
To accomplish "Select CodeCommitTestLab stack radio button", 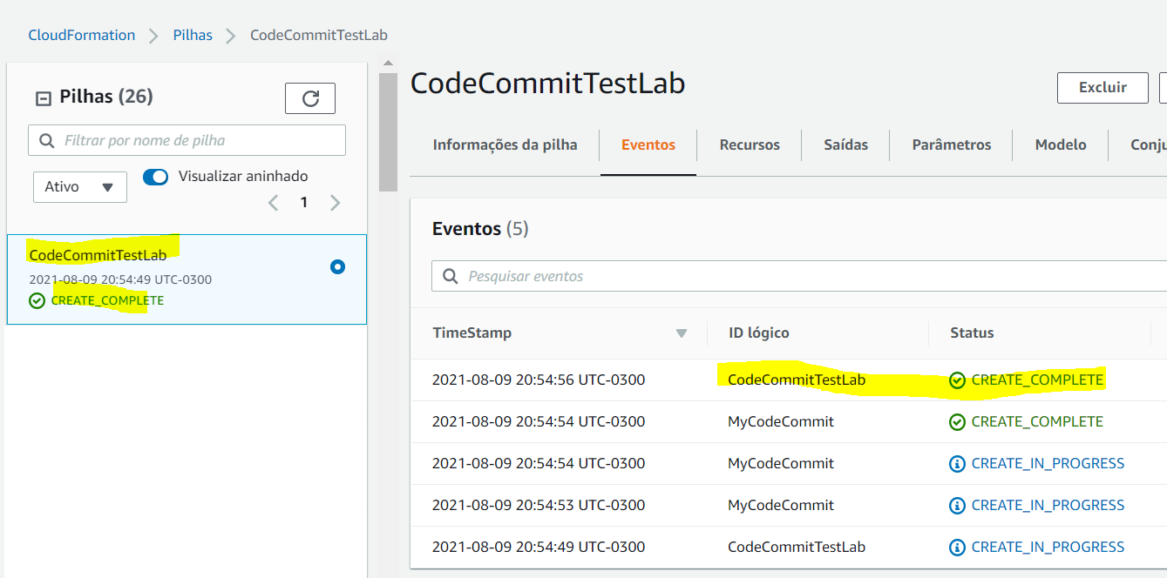I will point(338,267).
